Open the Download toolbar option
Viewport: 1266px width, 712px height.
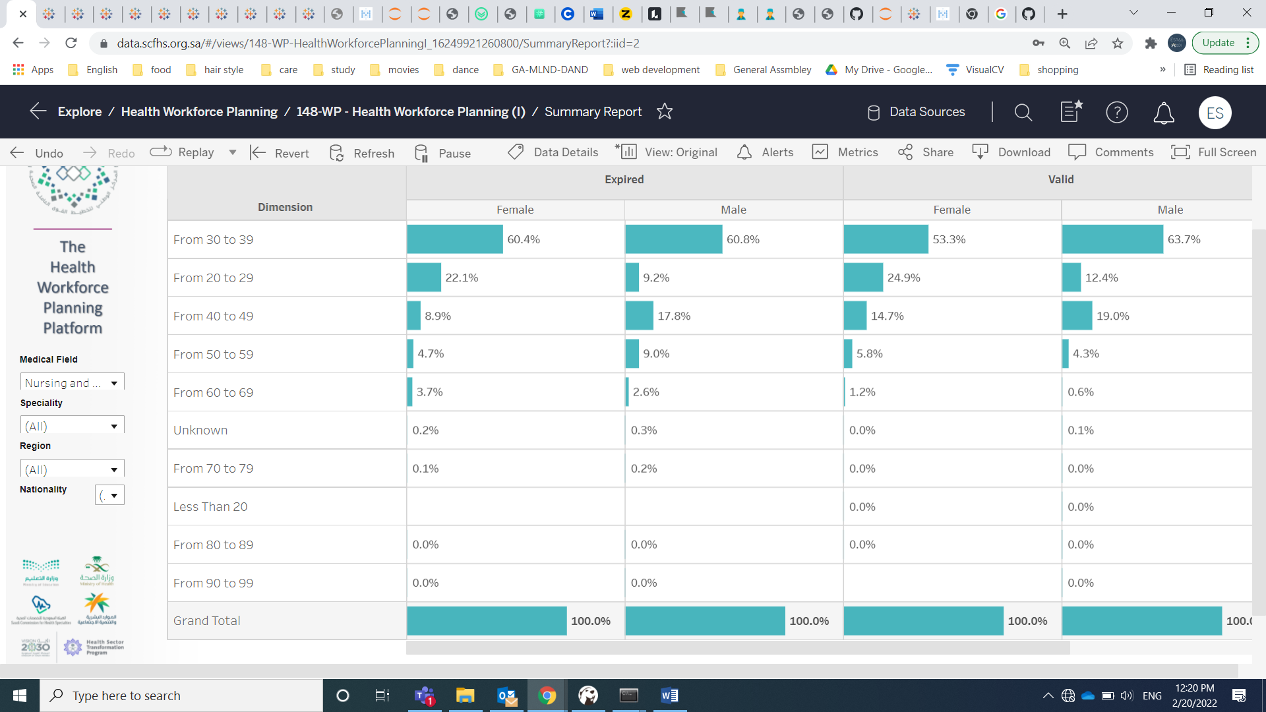pos(1011,152)
